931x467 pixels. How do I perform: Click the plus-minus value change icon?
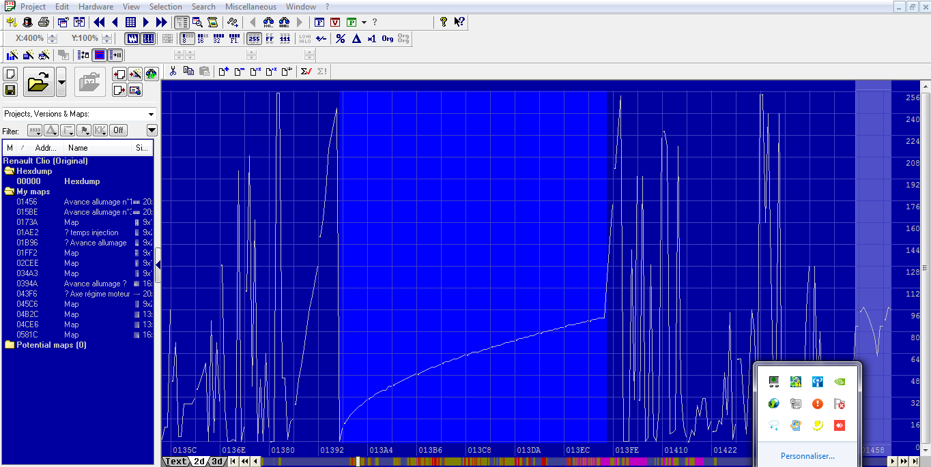coord(321,38)
